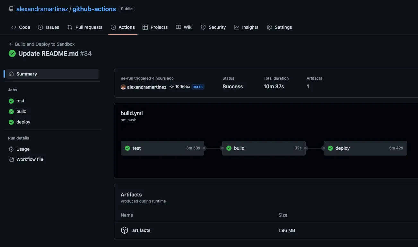Open repository Settings tab
This screenshot has width=418, height=247.
[x=279, y=27]
